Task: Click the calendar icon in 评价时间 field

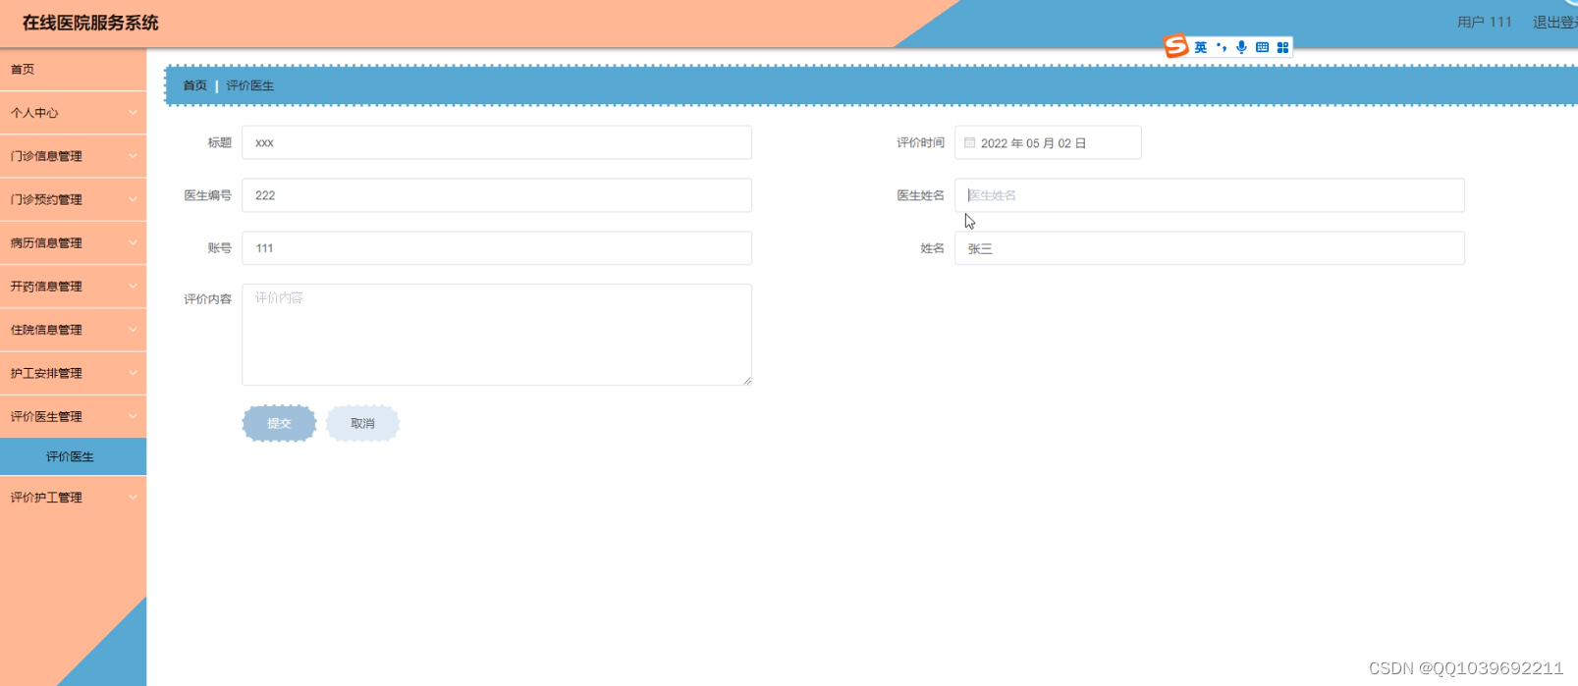Action: pyautogui.click(x=969, y=143)
